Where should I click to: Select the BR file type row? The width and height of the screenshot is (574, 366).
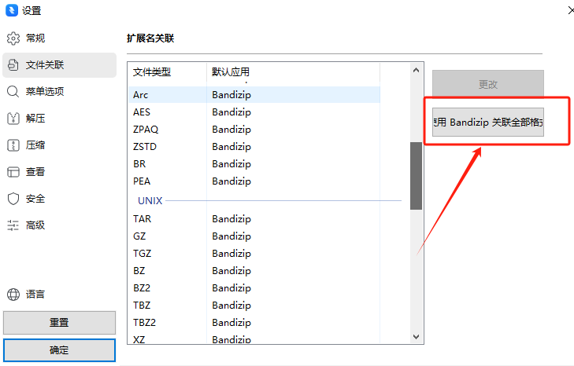(x=254, y=163)
